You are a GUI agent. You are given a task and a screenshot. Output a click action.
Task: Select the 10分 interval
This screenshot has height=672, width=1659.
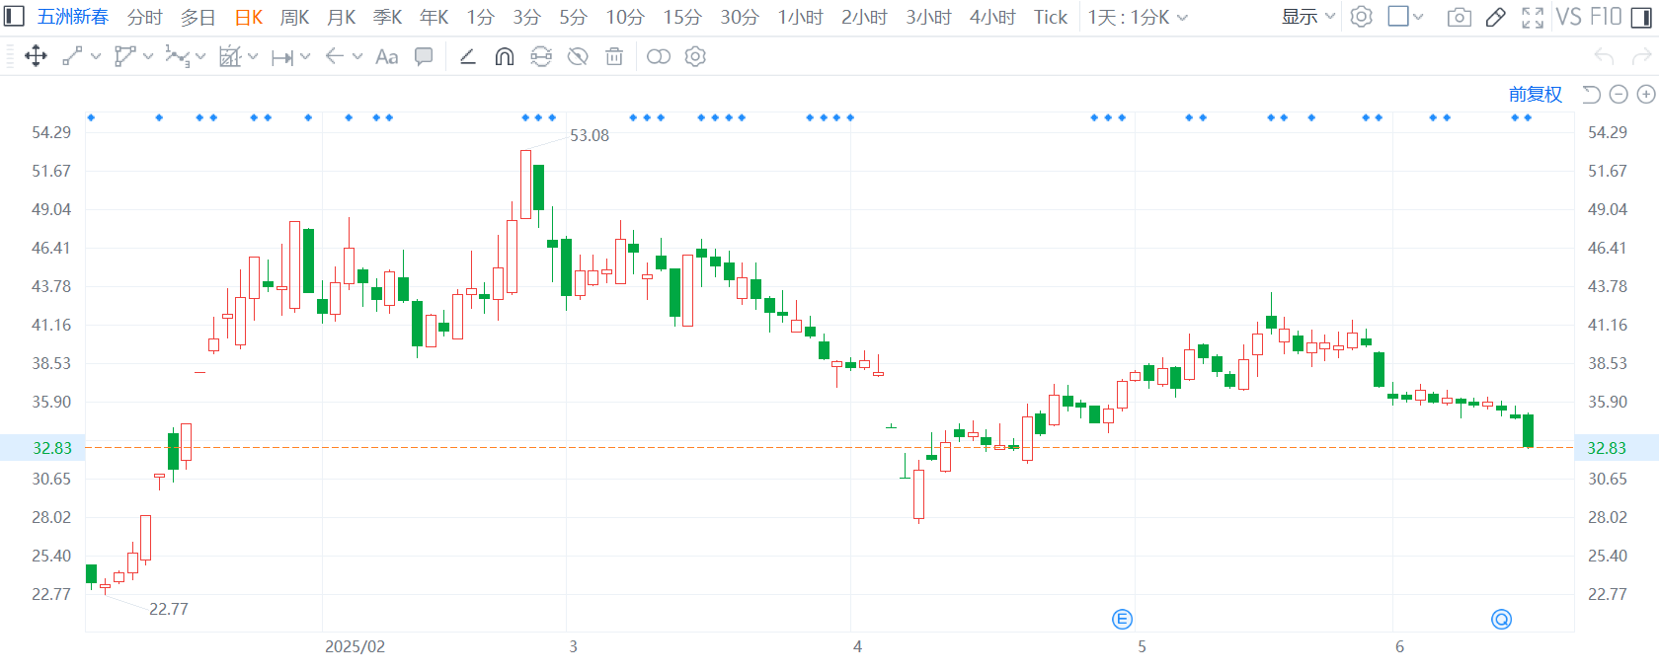tap(625, 17)
